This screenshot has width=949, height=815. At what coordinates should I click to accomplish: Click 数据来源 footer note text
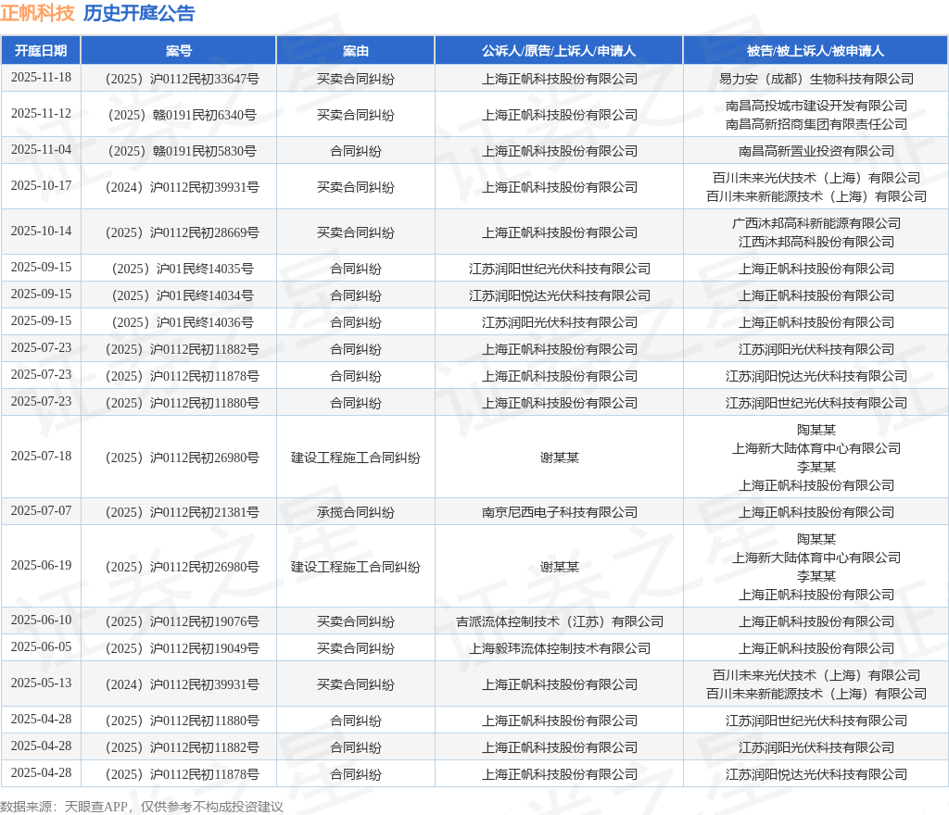(142, 807)
